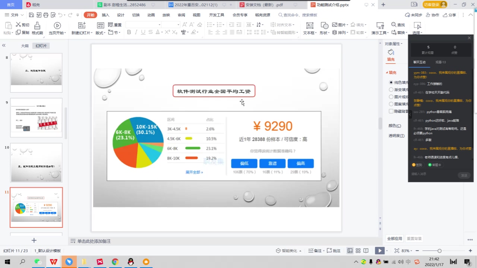Select slide 10 thumbnail

coord(36,162)
